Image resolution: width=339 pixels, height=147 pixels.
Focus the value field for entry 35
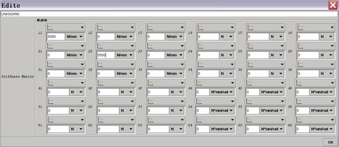tap(257, 74)
